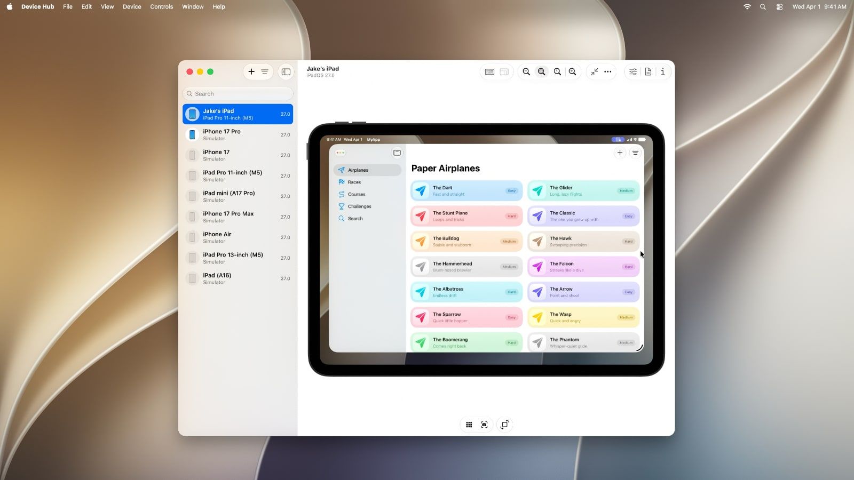Click the add device plus button
Screen dimensions: 854x480
251,71
